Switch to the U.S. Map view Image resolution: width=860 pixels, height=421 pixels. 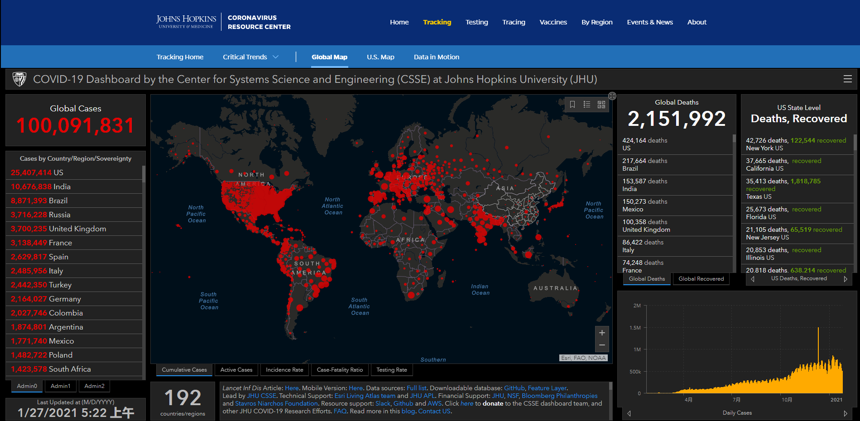(x=380, y=57)
